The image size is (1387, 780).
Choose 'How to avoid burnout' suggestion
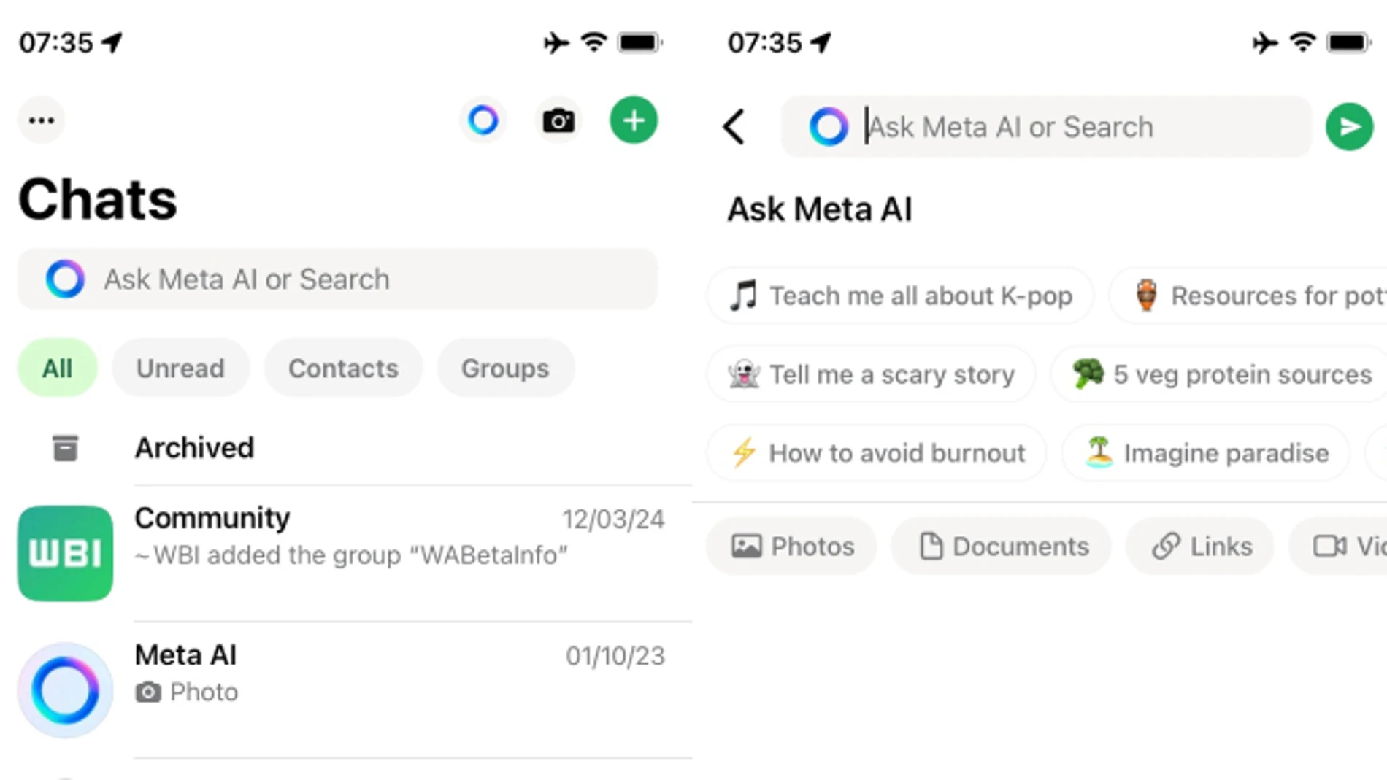(x=877, y=454)
